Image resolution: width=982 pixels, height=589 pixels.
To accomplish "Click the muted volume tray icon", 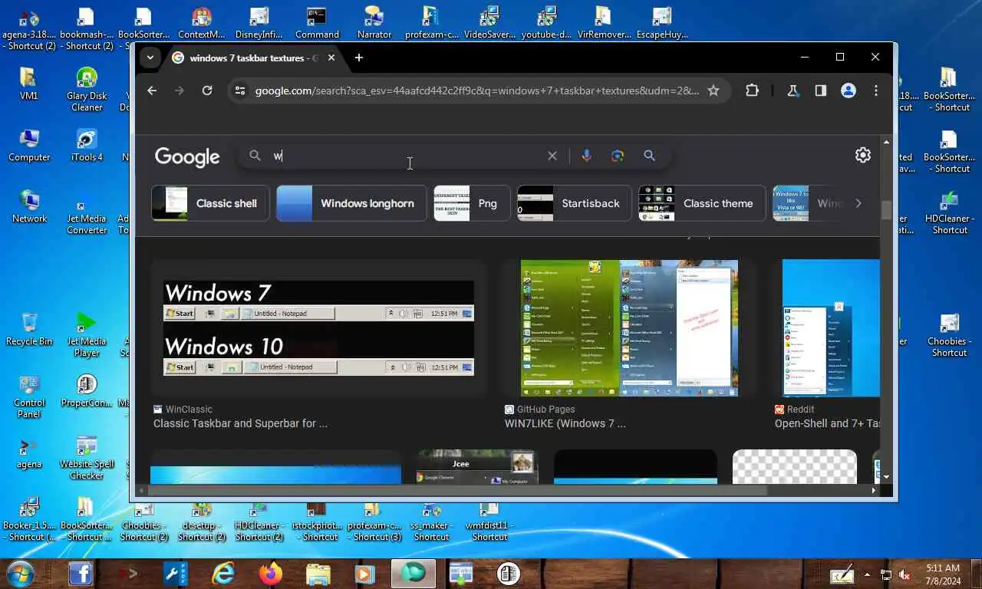I will (x=905, y=574).
